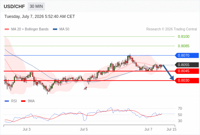
Task: Click the RSI 70 axis value
Action: 180,108
